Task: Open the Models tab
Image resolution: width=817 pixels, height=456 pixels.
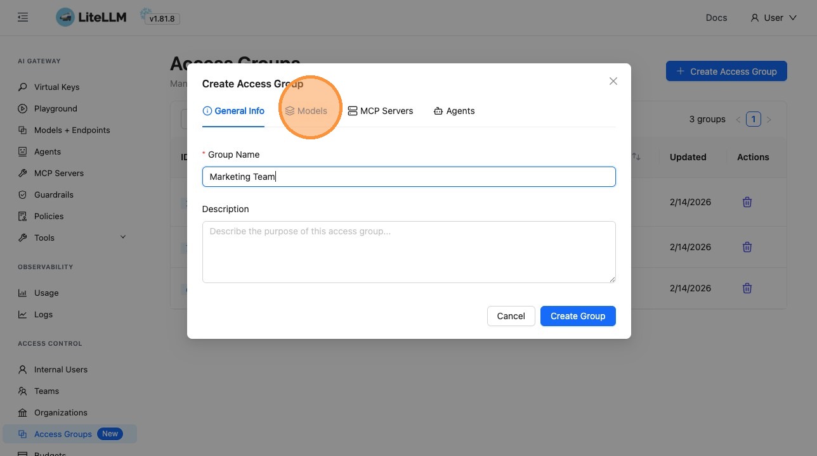Action: pyautogui.click(x=306, y=111)
